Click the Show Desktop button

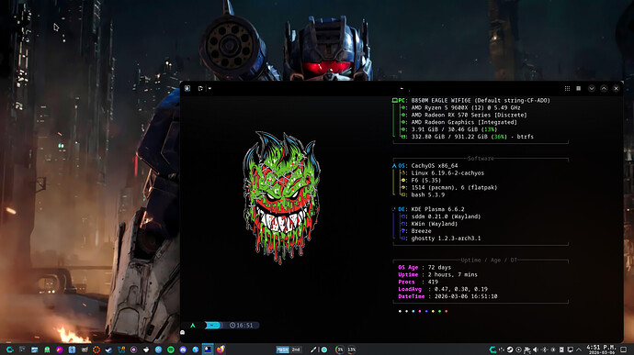click(624, 349)
